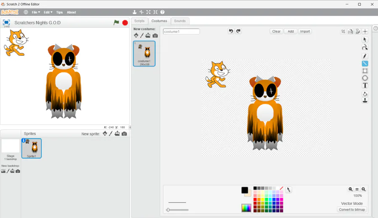Zoom out the paint canvas

pos(351,189)
